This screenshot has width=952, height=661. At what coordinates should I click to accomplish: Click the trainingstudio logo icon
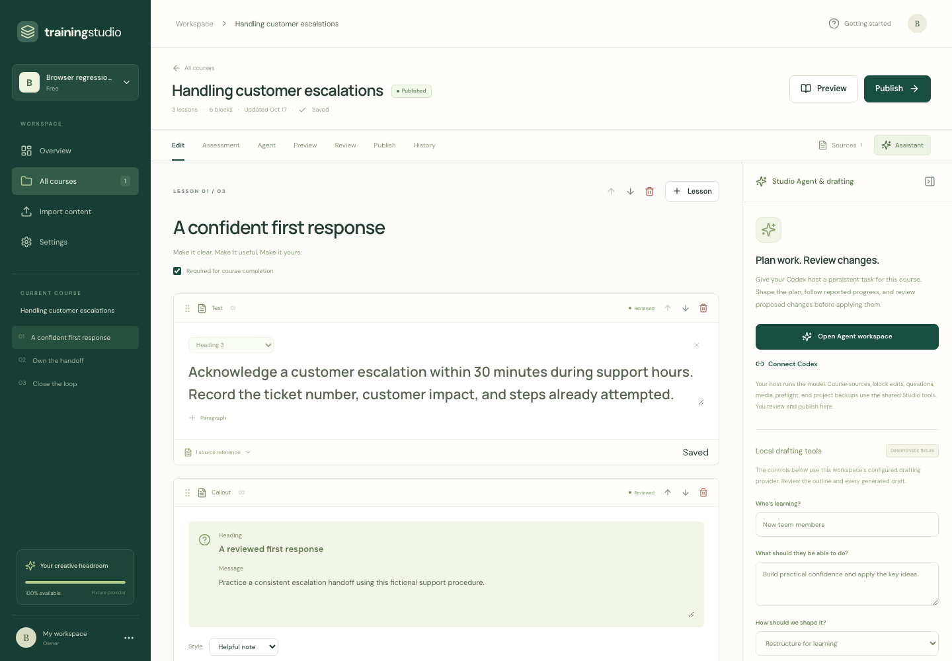(x=28, y=32)
